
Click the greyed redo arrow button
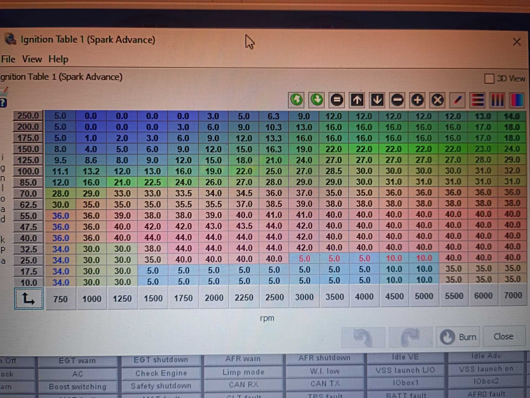click(x=410, y=337)
